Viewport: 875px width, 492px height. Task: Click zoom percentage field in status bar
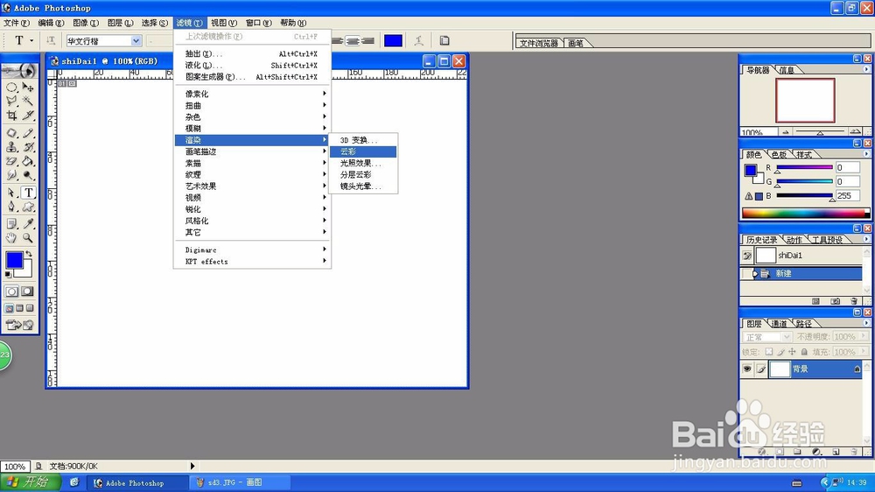click(x=15, y=467)
